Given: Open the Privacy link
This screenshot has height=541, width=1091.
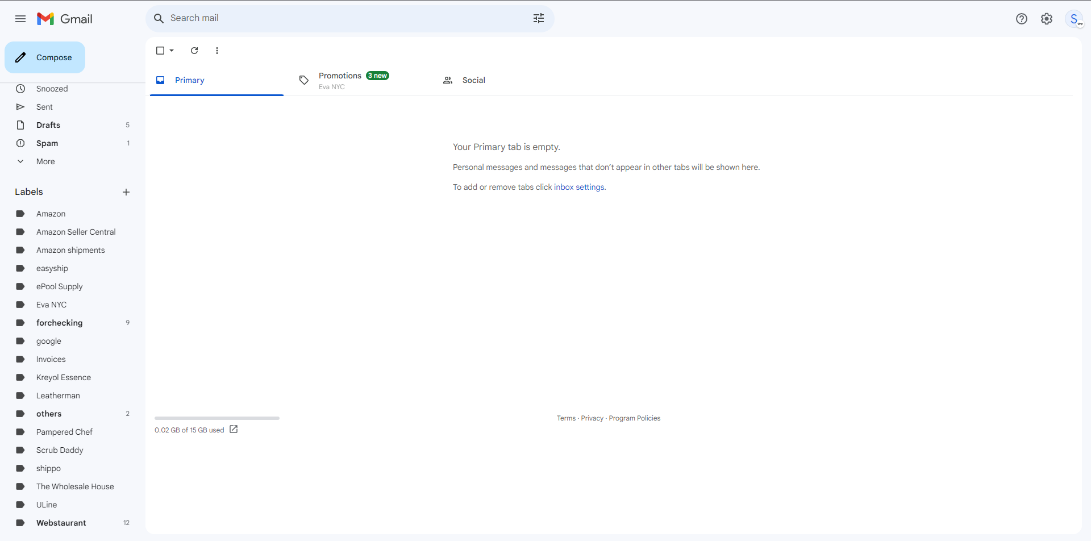Looking at the screenshot, I should (x=592, y=418).
